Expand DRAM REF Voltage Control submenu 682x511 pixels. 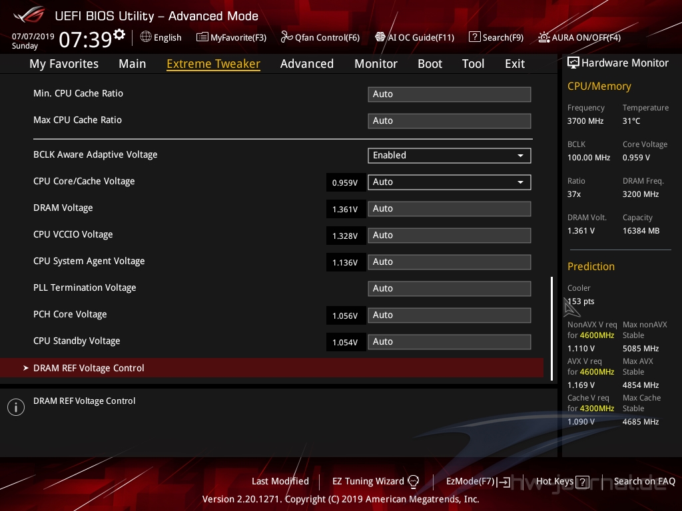[x=272, y=368]
